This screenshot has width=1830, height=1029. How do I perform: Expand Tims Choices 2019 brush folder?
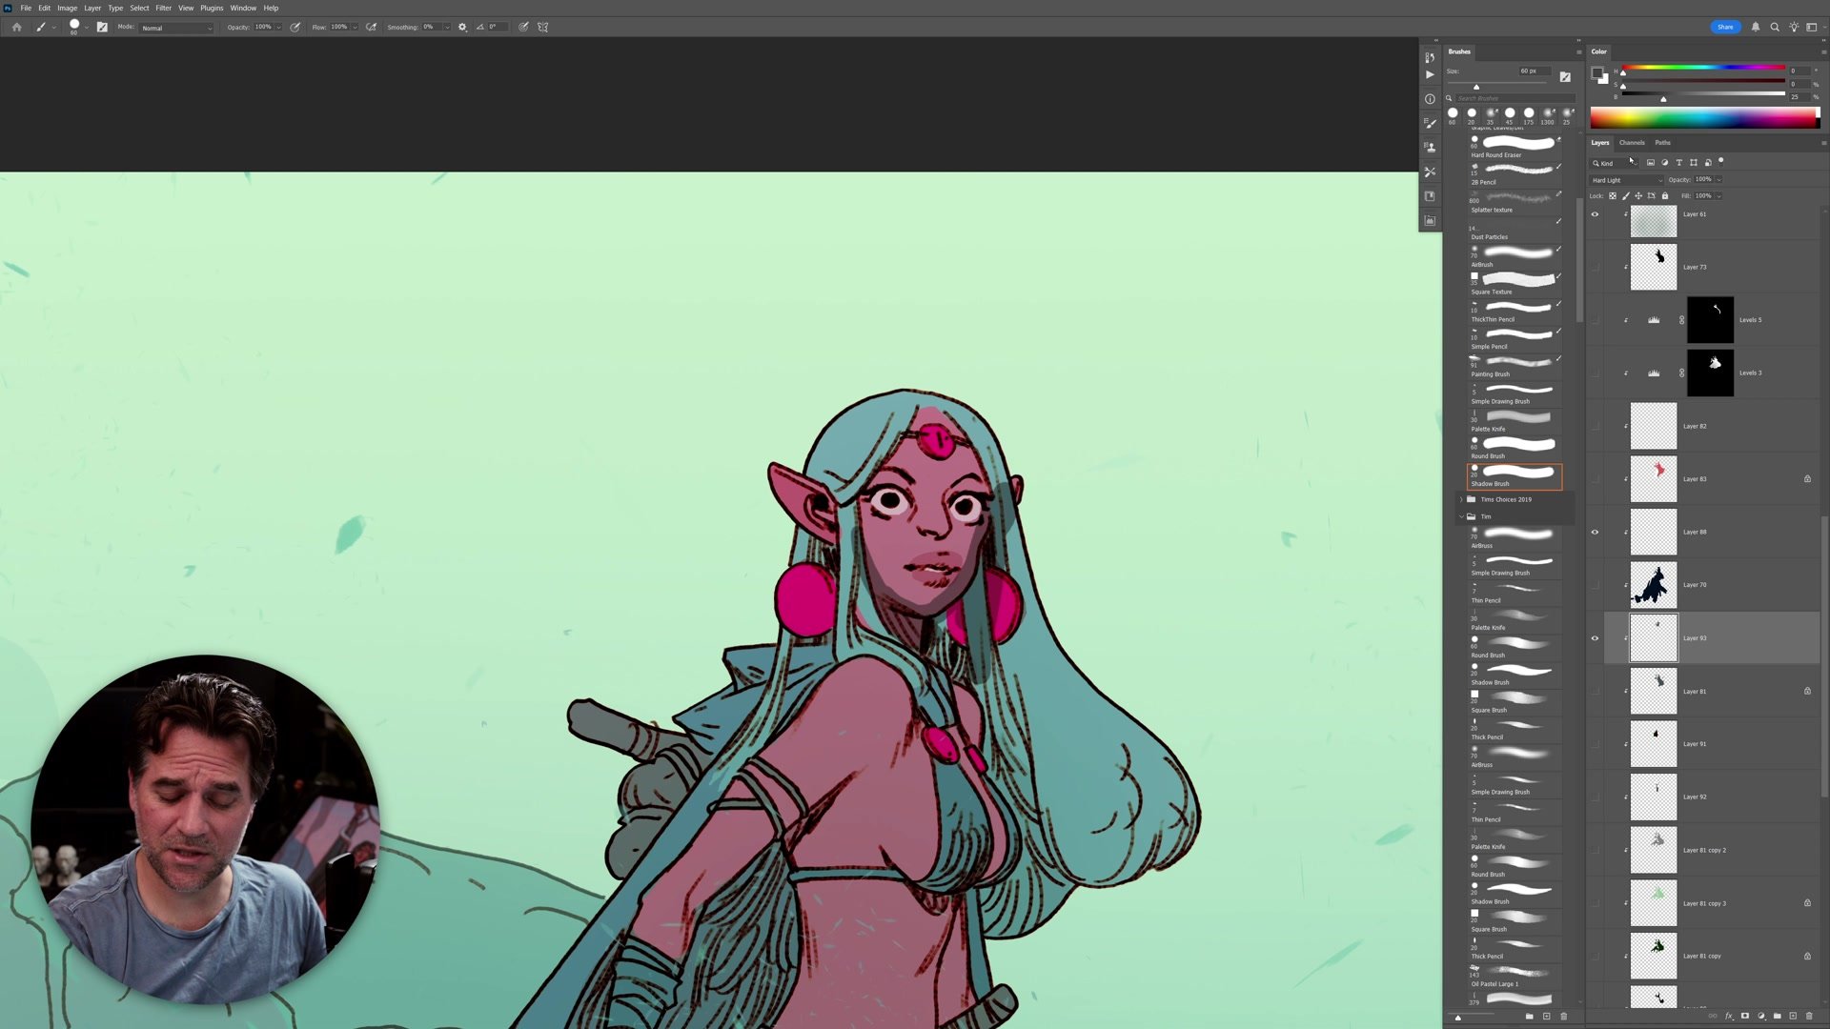coord(1461,499)
